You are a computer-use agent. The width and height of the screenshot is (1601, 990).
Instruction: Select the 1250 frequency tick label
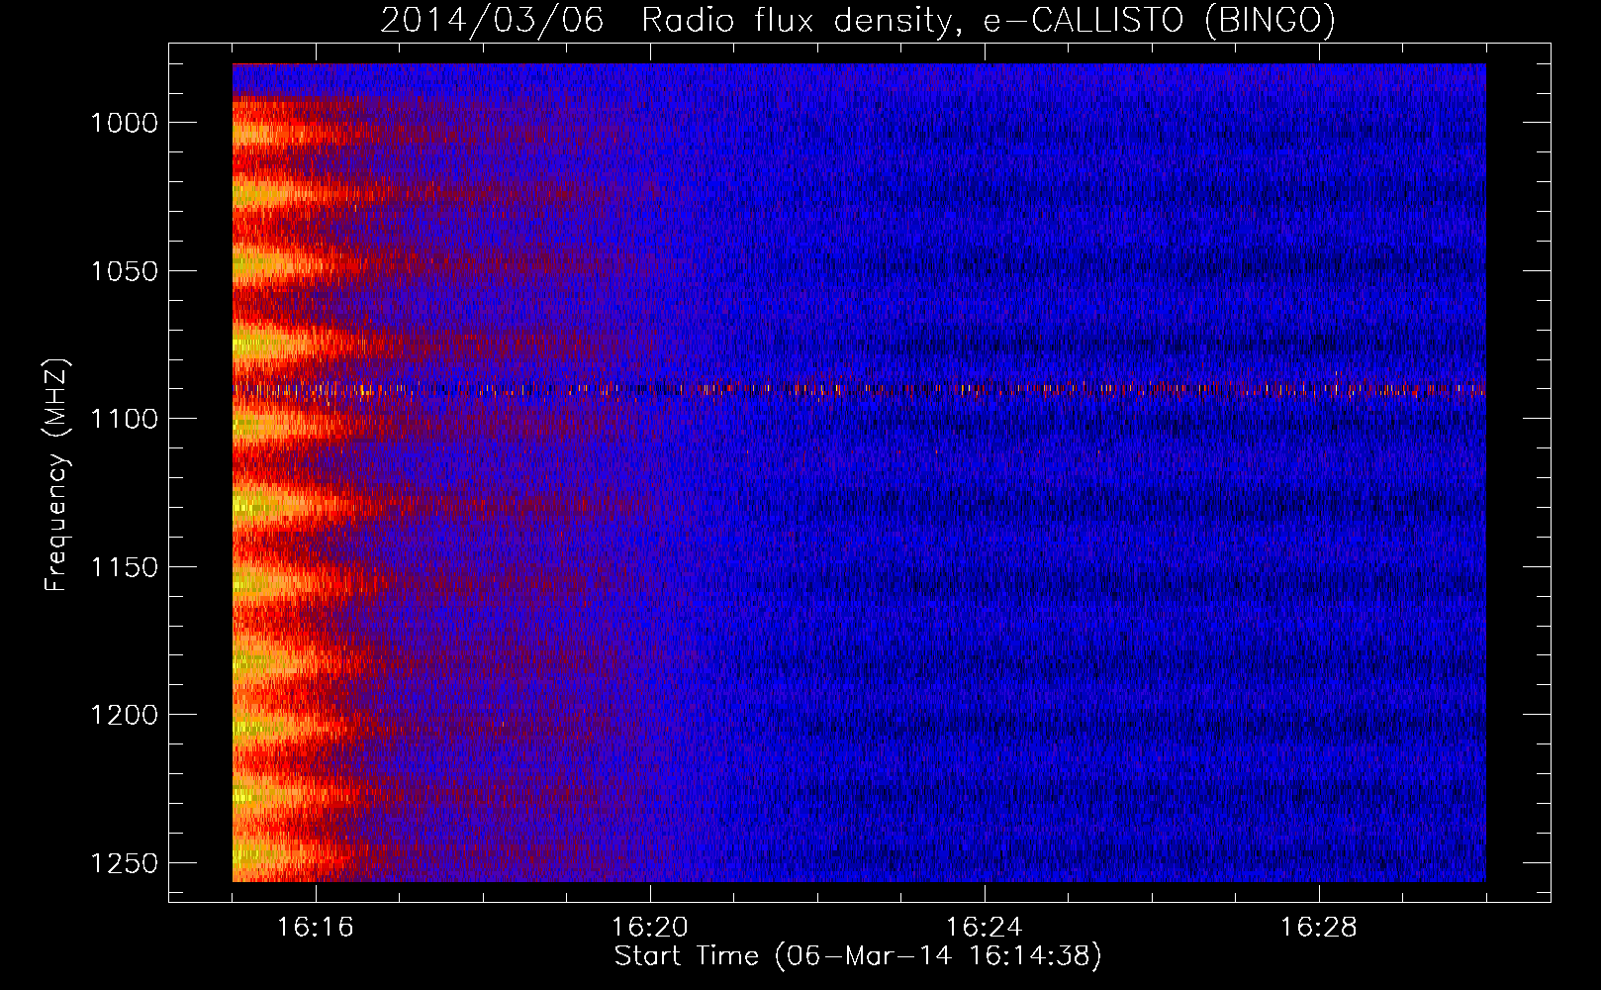(x=125, y=863)
